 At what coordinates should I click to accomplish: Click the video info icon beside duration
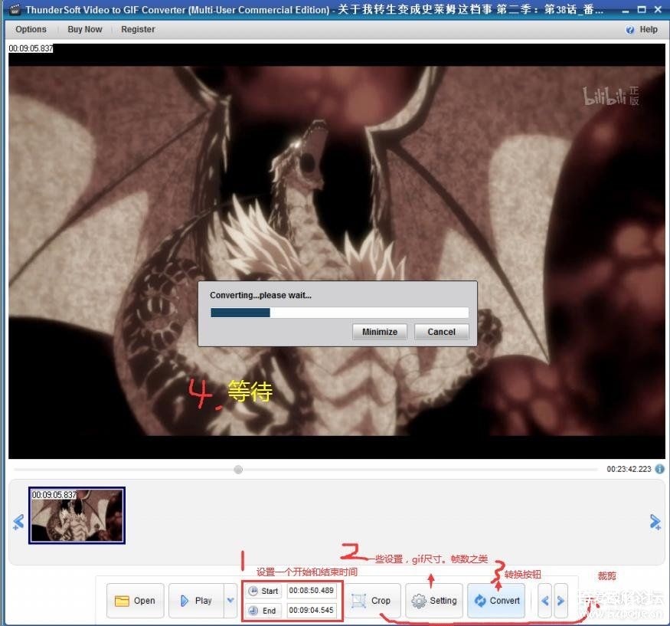[x=660, y=469]
